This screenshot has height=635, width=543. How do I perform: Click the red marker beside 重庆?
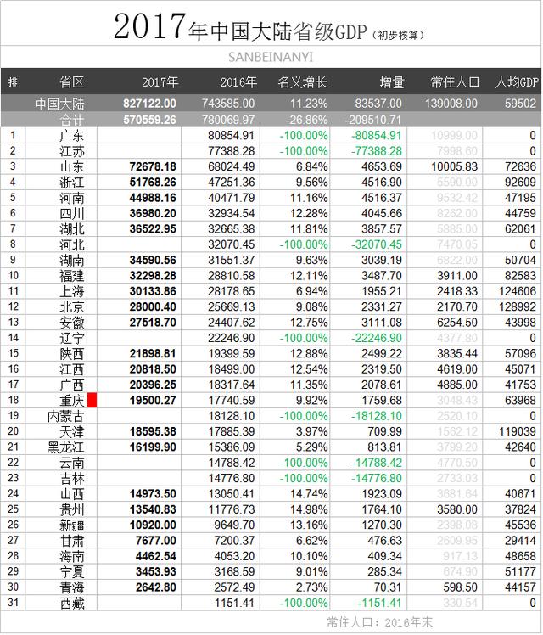92,400
